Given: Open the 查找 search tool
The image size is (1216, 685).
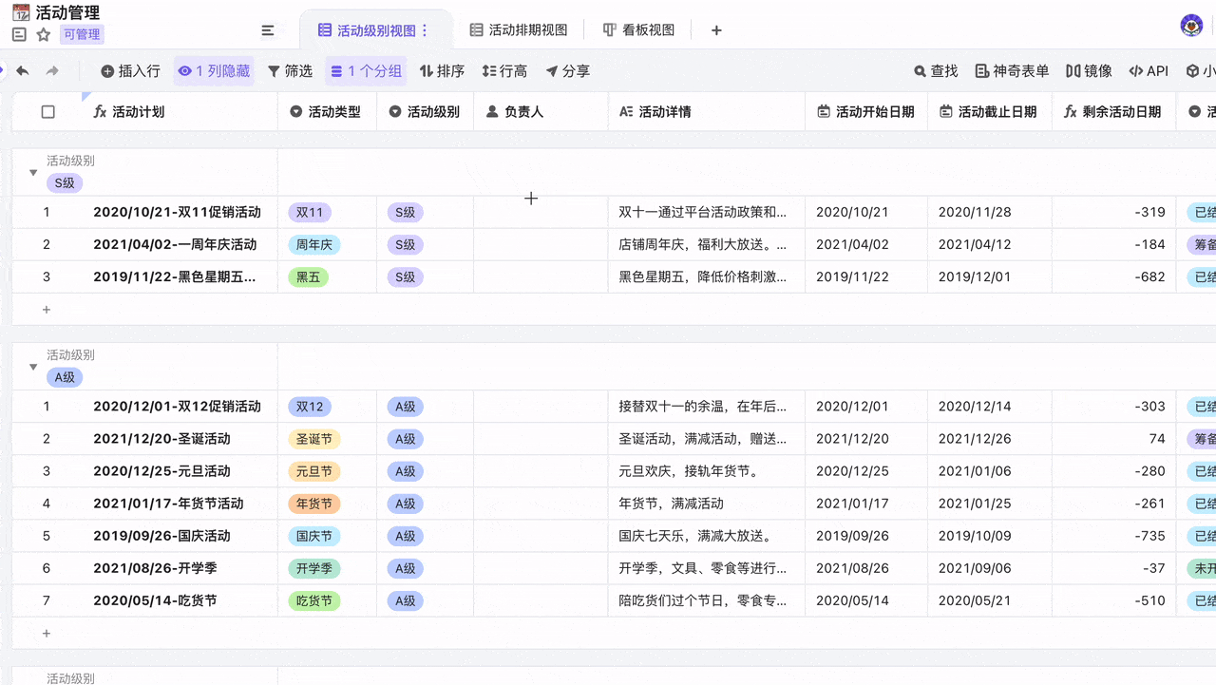Looking at the screenshot, I should [936, 71].
